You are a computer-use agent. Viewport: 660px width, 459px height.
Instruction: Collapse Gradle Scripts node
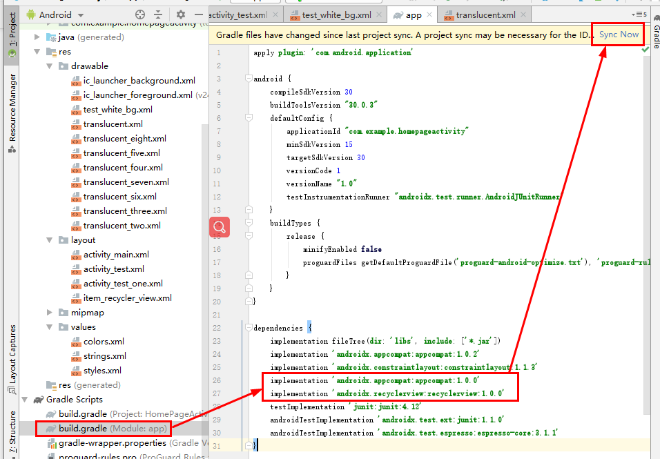tap(25, 399)
